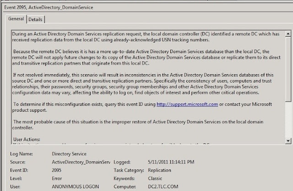Image resolution: width=293 pixels, height=191 pixels.
Task: Click the 'Level:' label
Action: (16, 179)
